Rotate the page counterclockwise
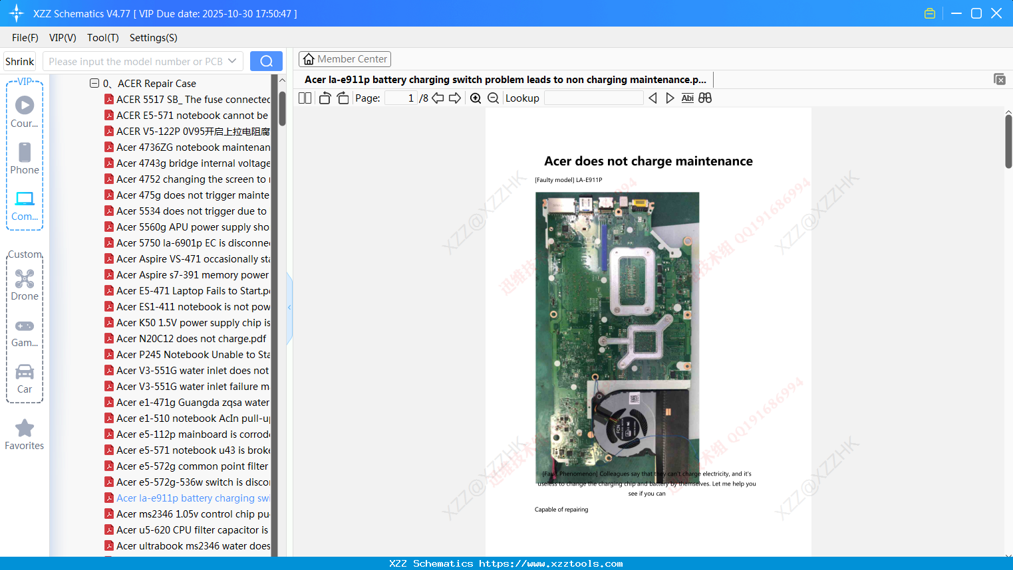This screenshot has height=570, width=1013. tap(325, 98)
